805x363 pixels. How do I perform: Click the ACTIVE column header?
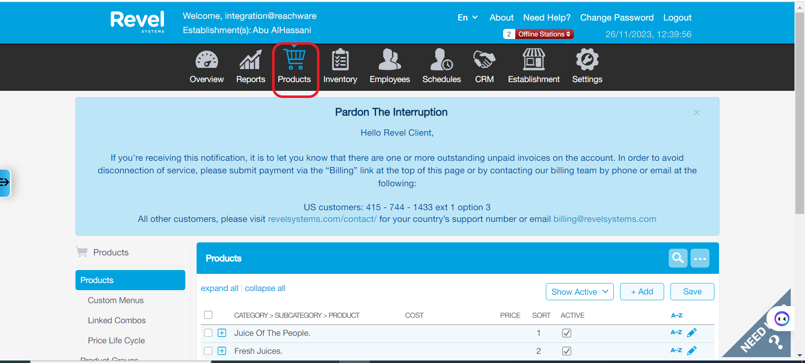[x=572, y=315]
